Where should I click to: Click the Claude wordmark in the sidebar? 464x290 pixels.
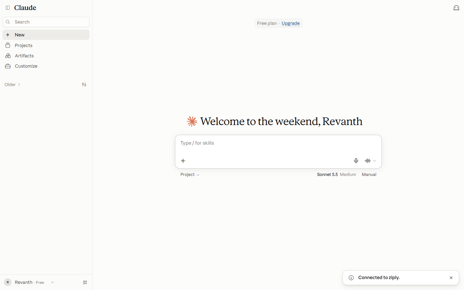pos(25,8)
